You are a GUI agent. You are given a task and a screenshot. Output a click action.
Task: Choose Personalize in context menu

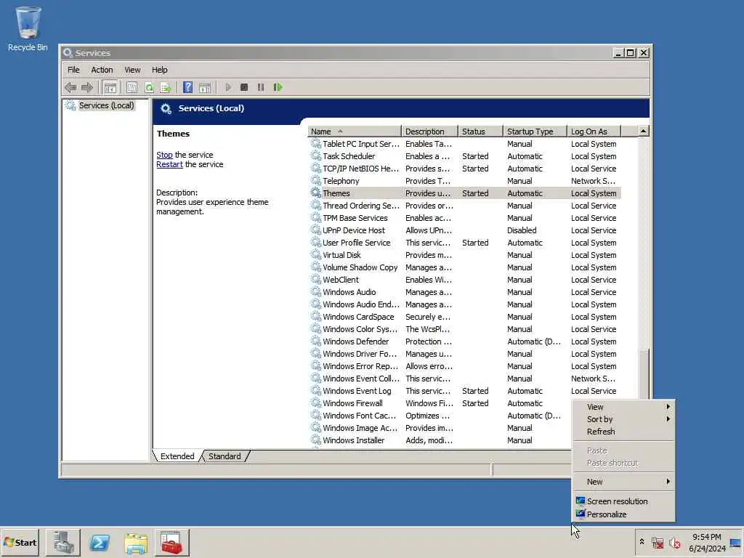[623, 514]
